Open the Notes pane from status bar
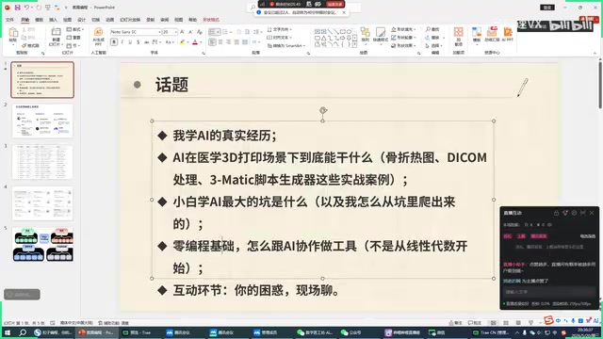The width and height of the screenshot is (603, 339). [x=455, y=323]
